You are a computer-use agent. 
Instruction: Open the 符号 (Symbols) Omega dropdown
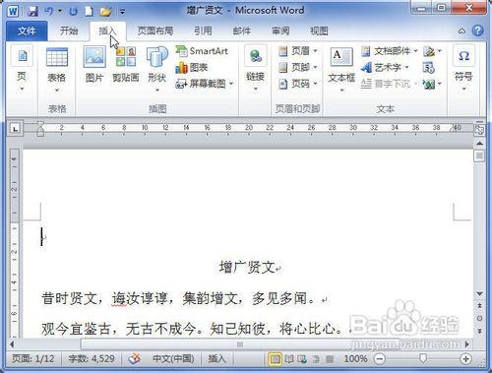tap(463, 69)
